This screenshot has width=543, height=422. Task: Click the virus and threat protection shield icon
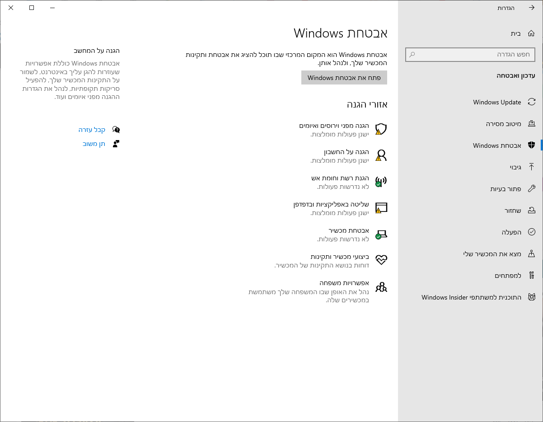[381, 129]
